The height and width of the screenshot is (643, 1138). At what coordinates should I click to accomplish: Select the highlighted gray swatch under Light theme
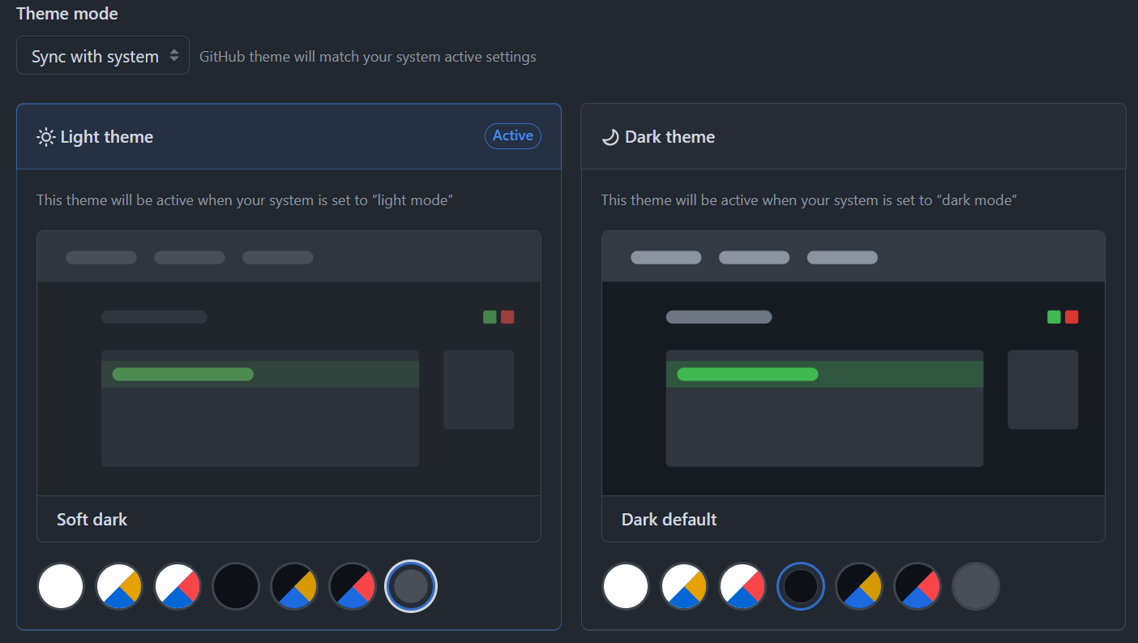411,586
